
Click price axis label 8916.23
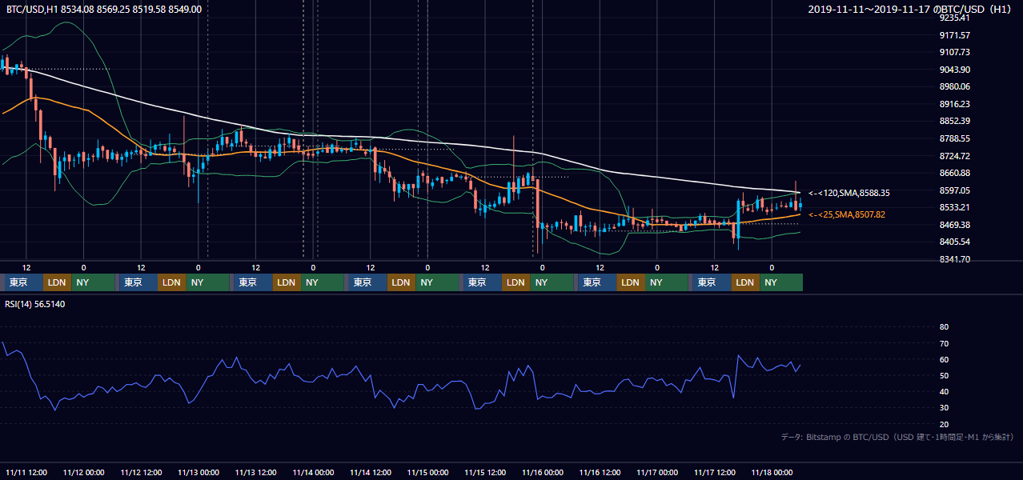click(x=955, y=104)
